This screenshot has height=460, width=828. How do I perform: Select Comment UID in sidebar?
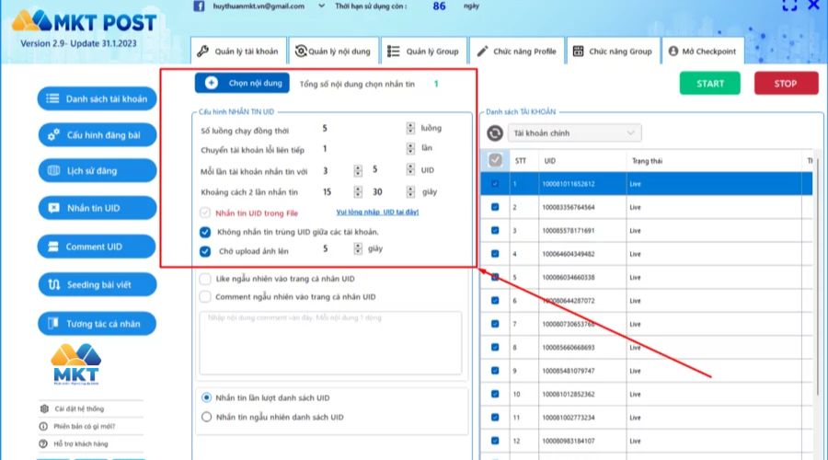click(98, 247)
